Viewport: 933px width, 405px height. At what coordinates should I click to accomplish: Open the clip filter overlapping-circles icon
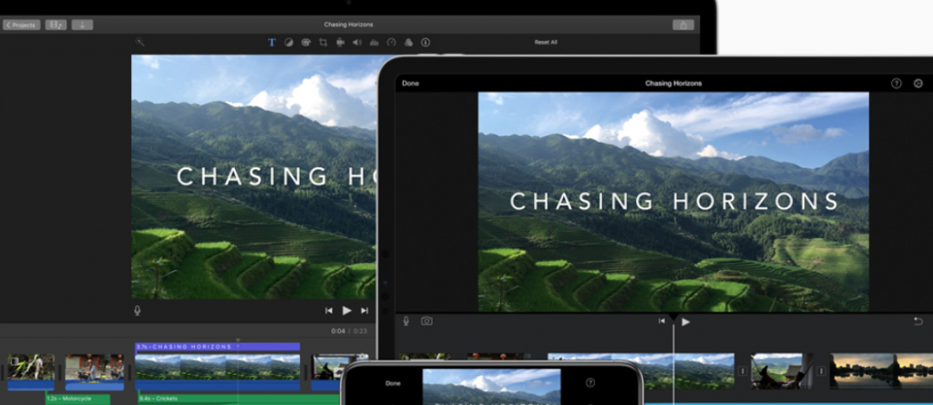pos(408,42)
